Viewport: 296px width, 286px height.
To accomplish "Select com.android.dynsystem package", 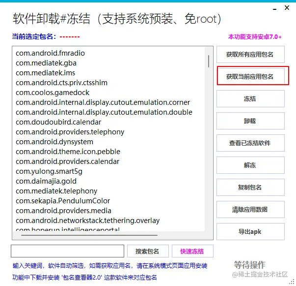I will pos(54,142).
